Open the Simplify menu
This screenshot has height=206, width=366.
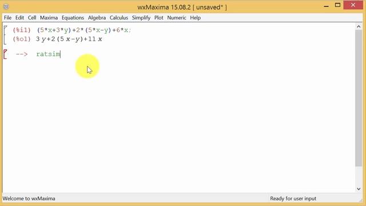point(141,18)
